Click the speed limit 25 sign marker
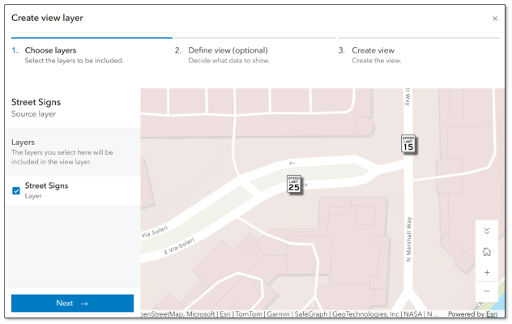This screenshot has width=512, height=324. tap(293, 185)
